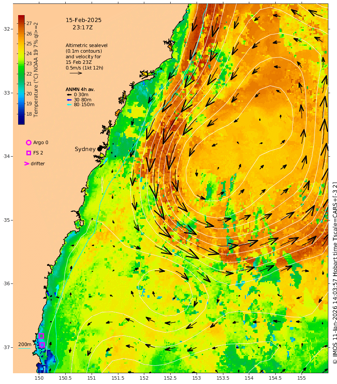337x384 pixels.
Task: Click the Sydney city marker dot
Action: (99, 149)
